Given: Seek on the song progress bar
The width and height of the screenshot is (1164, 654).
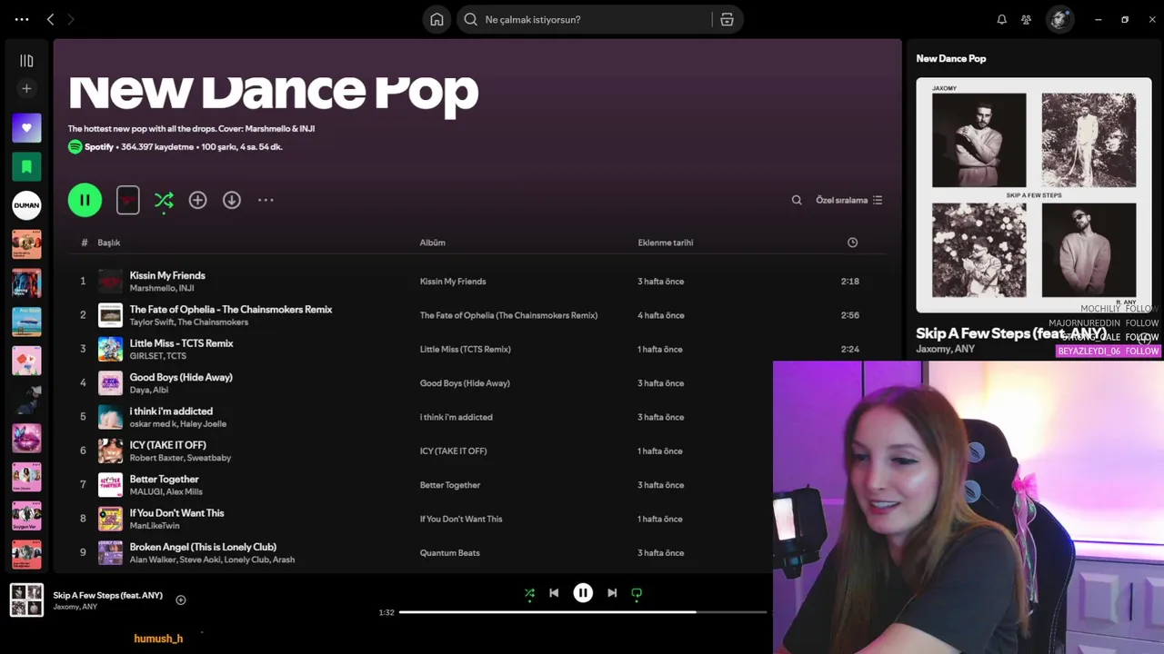Looking at the screenshot, I should coord(583,612).
